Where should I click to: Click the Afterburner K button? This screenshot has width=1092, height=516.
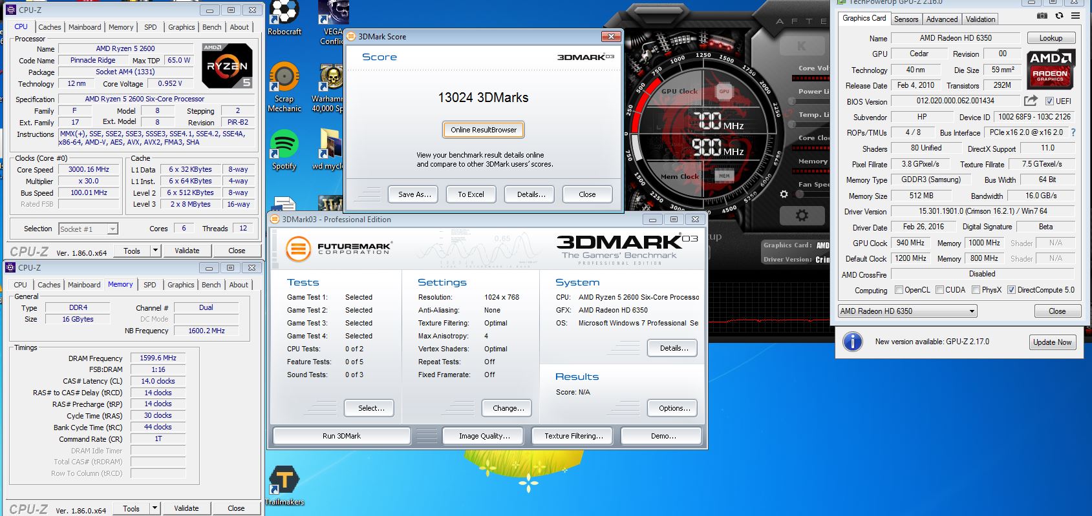801,46
